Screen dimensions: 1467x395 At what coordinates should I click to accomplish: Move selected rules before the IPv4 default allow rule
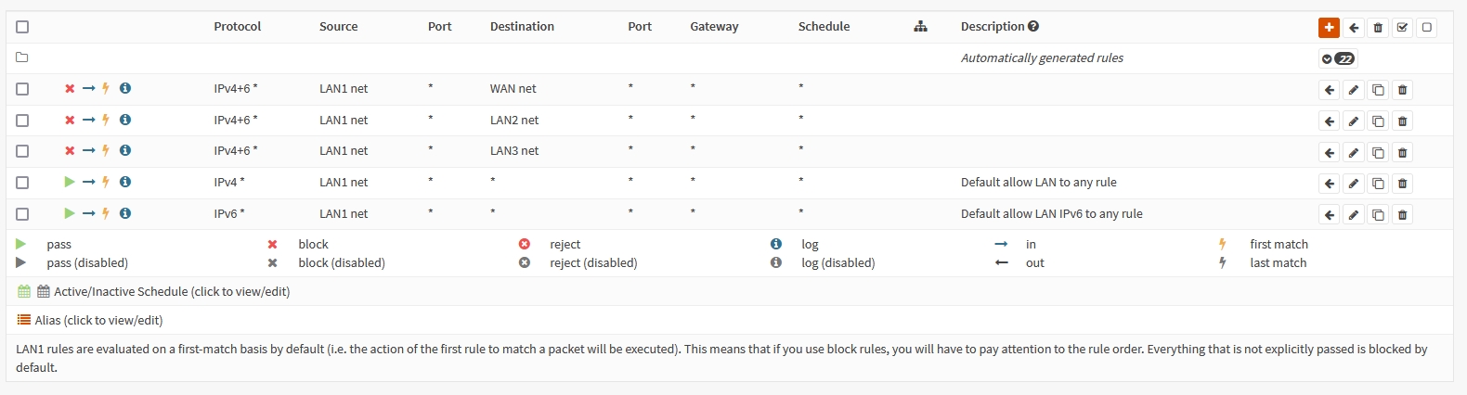[1330, 184]
